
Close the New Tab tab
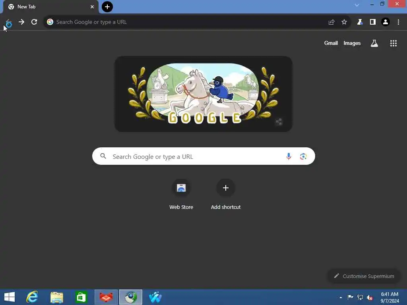pos(92,7)
